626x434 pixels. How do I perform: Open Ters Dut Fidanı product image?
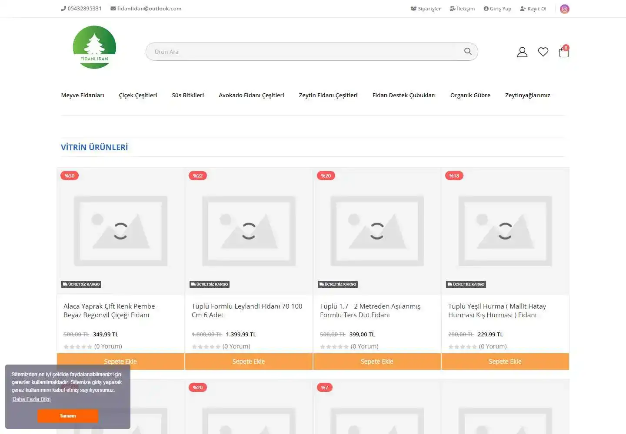(377, 231)
